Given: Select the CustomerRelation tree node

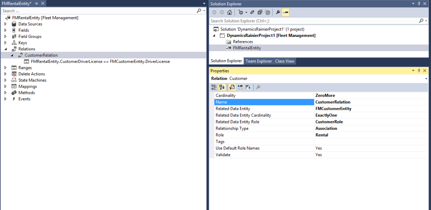Looking at the screenshot, I should (38, 55).
